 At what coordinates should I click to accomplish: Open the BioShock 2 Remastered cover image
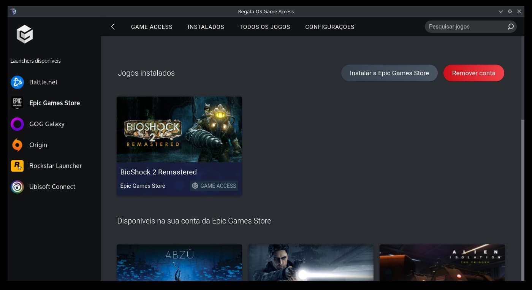click(179, 130)
